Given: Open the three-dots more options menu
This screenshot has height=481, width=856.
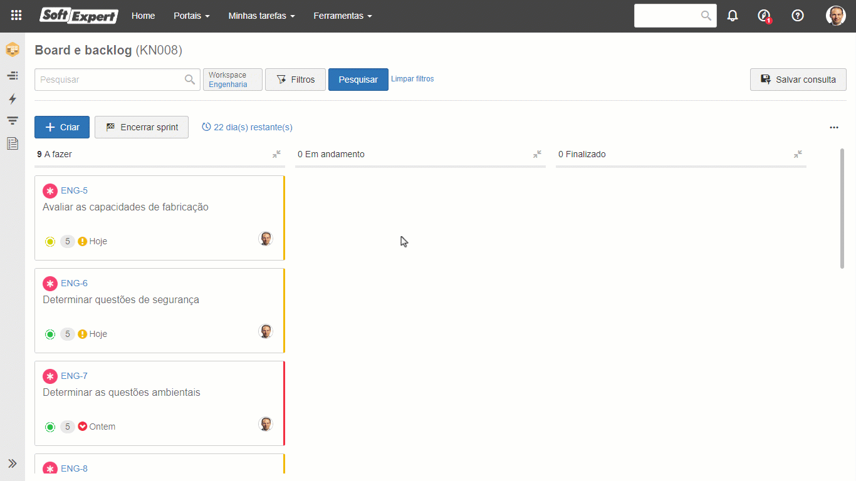Looking at the screenshot, I should [x=833, y=127].
